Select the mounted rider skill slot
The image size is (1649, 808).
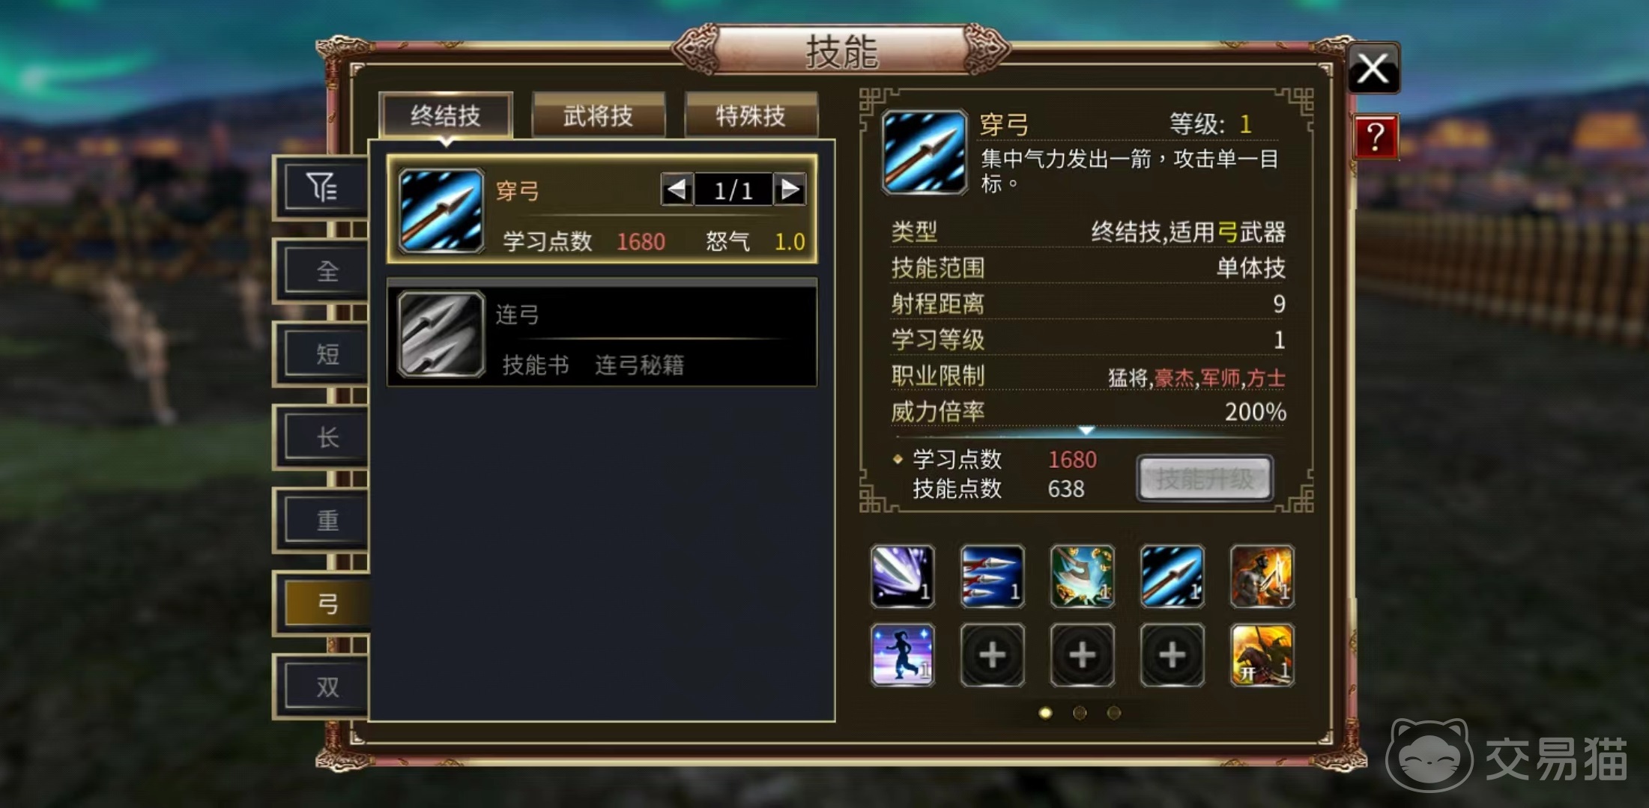pos(1262,655)
